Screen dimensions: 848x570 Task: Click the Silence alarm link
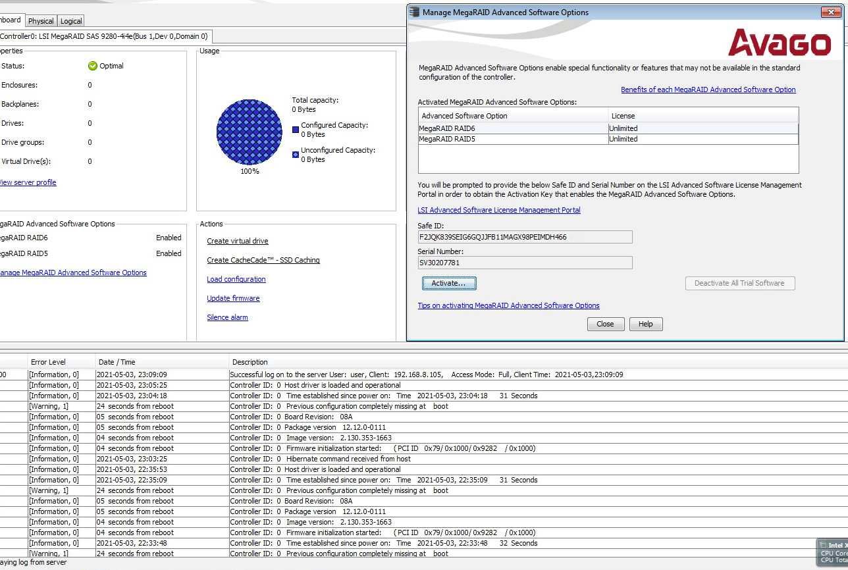point(227,317)
